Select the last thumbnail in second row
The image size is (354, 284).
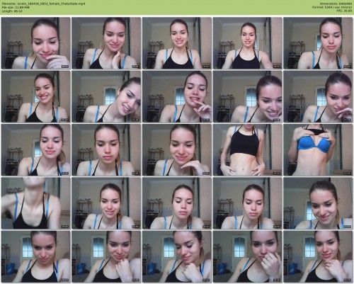[318, 96]
